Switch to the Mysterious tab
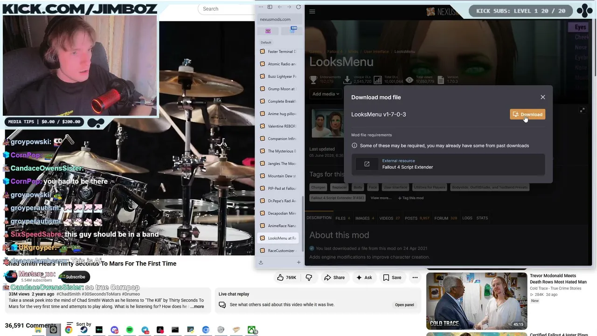The image size is (597, 336). pyautogui.click(x=279, y=151)
